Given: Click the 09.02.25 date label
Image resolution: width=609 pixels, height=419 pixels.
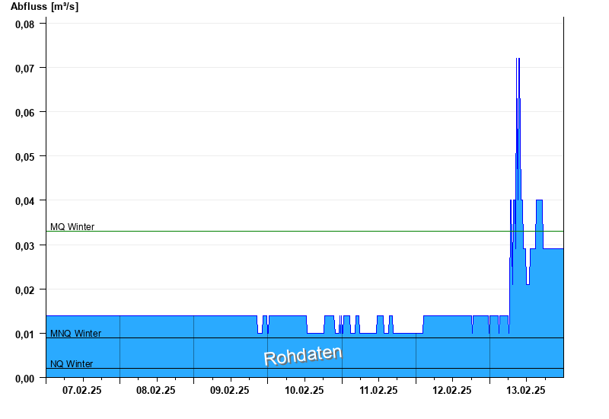Looking at the screenshot, I should [230, 390].
